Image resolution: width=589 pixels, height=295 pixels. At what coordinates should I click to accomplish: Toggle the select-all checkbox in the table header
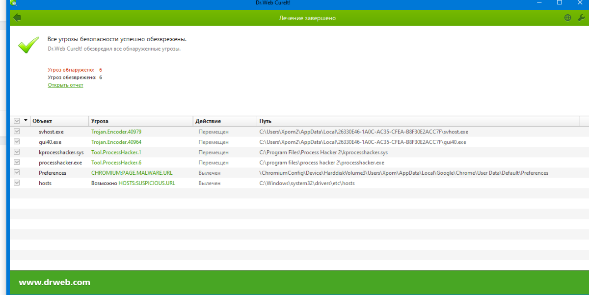click(17, 121)
